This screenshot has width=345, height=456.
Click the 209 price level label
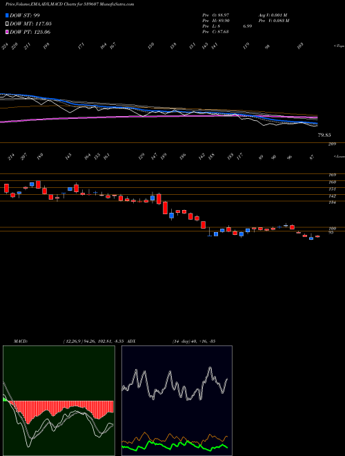[332, 144]
